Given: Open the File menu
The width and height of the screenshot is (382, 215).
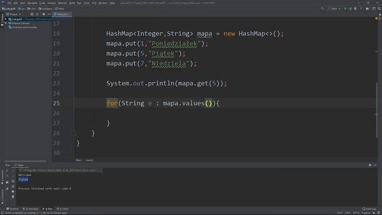Looking at the screenshot, I should (x=10, y=3).
